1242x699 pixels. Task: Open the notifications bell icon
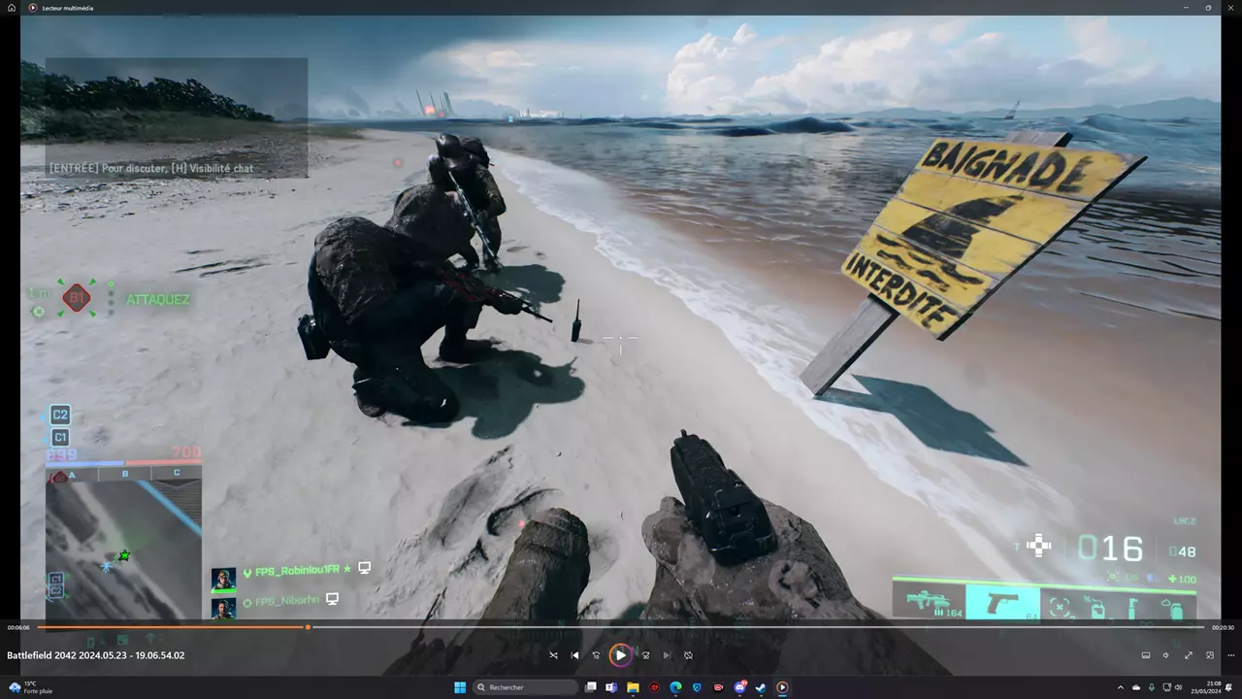click(x=1230, y=687)
